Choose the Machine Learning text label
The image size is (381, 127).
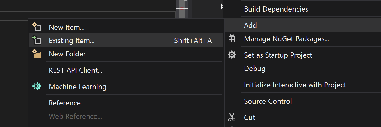click(x=77, y=87)
